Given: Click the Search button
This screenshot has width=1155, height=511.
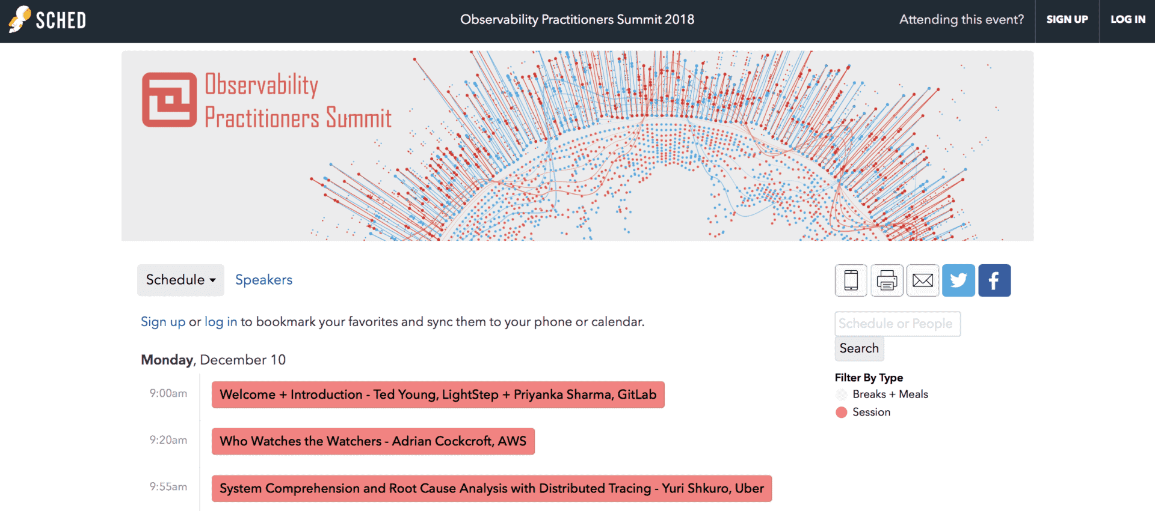Looking at the screenshot, I should tap(859, 349).
